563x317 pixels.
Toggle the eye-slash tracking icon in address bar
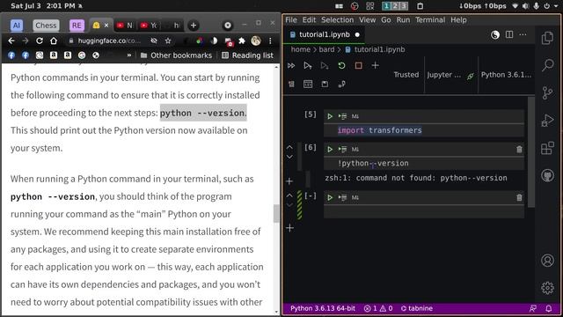pyautogui.click(x=154, y=41)
